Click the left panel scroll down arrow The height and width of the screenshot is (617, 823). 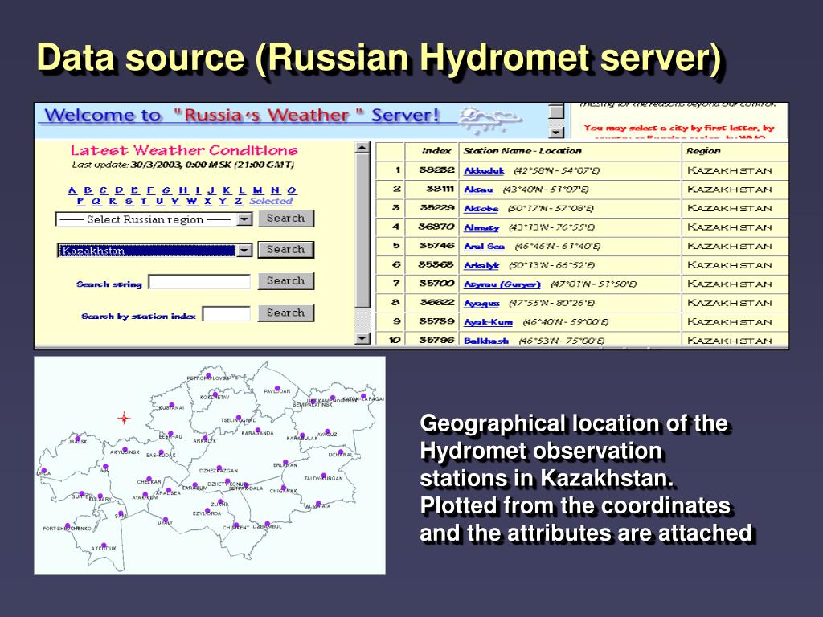pyautogui.click(x=362, y=338)
